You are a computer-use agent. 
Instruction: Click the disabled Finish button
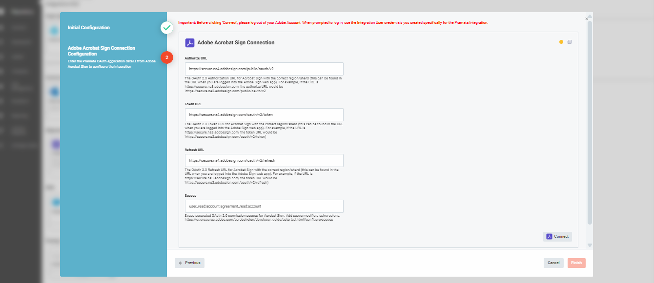(576, 263)
